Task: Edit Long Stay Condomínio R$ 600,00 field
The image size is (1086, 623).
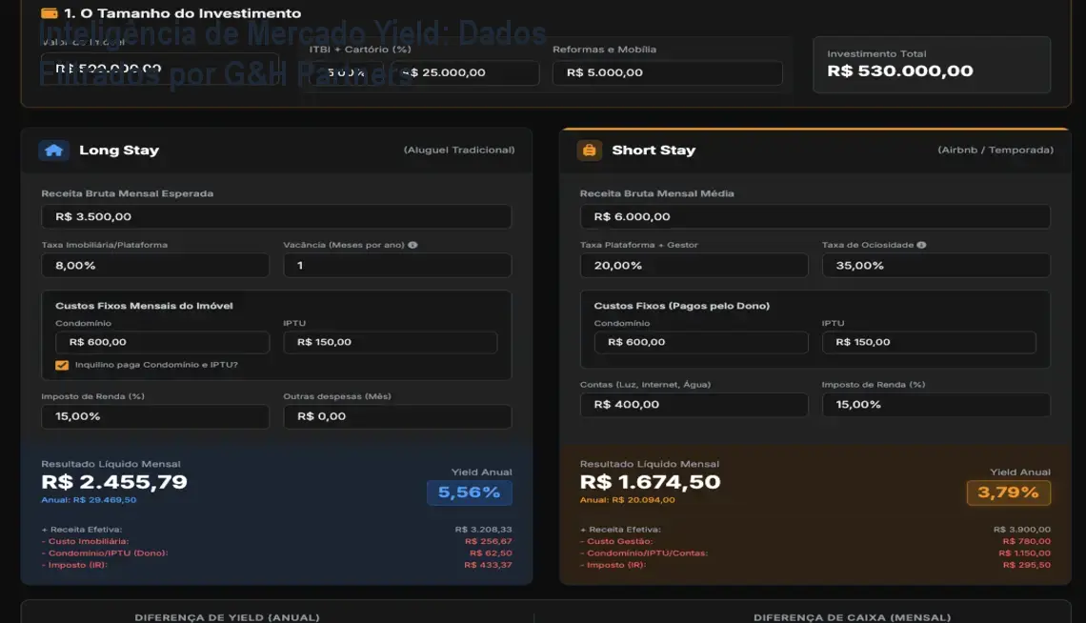Action: coord(162,342)
